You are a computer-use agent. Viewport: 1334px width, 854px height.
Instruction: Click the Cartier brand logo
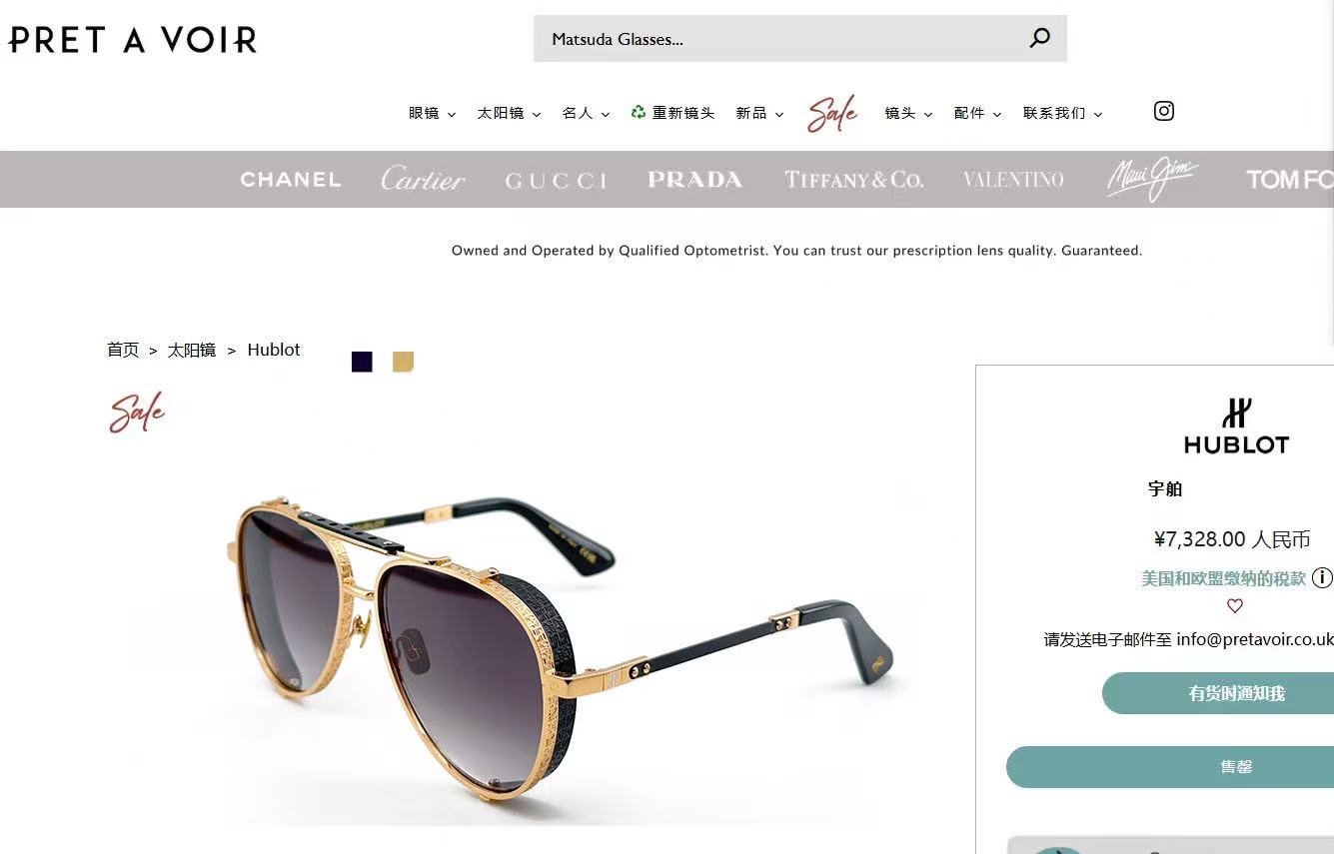pyautogui.click(x=423, y=180)
